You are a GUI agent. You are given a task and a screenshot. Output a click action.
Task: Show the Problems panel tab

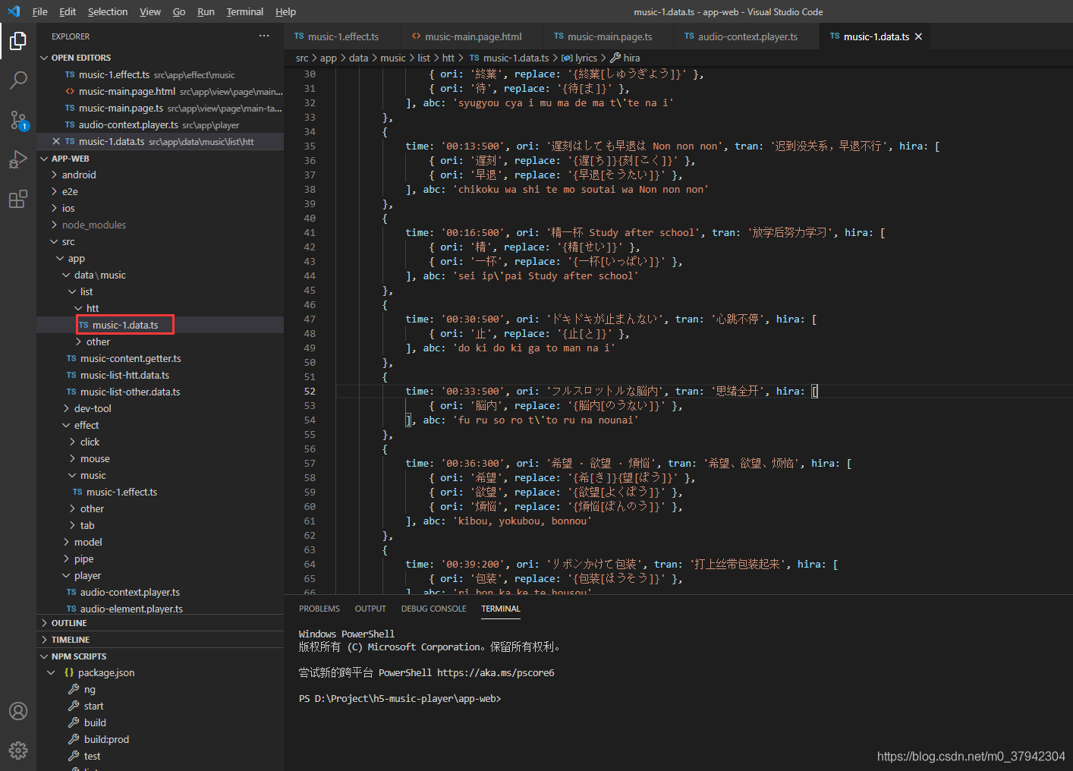pyautogui.click(x=319, y=609)
